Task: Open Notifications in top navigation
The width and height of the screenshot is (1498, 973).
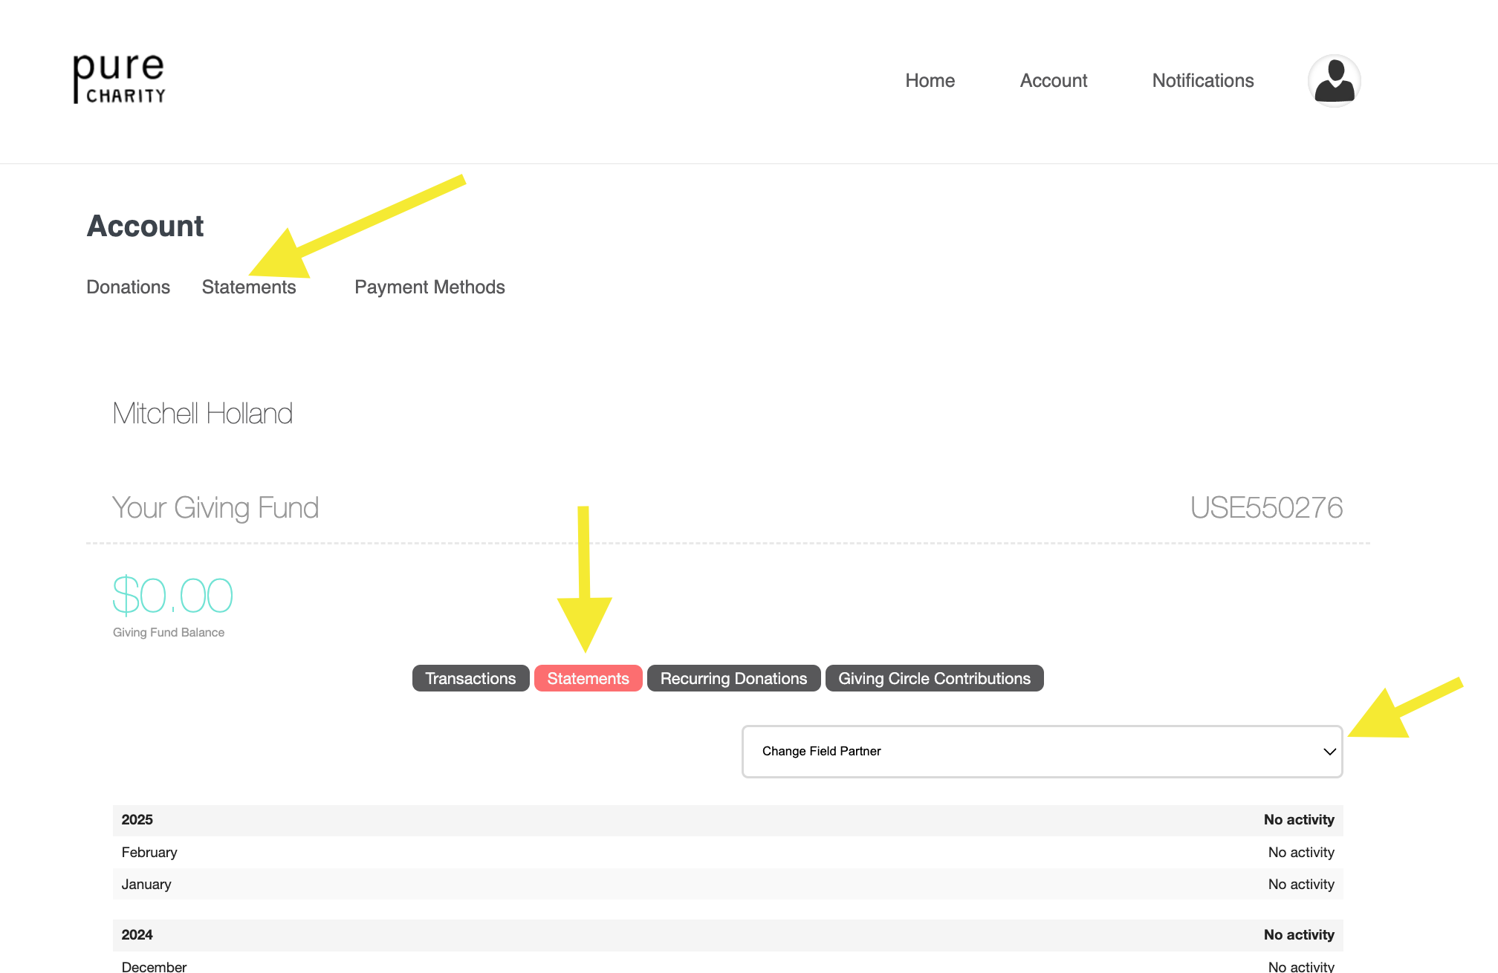Action: [x=1202, y=80]
